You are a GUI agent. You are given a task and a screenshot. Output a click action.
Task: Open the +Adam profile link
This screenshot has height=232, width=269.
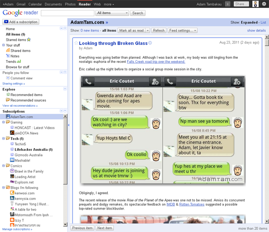tap(8, 4)
